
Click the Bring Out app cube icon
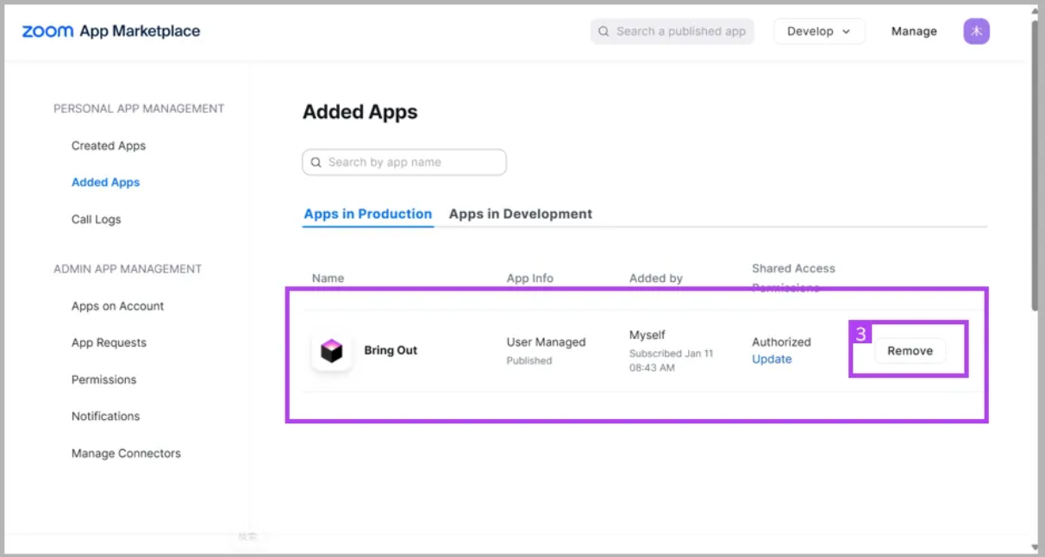point(332,351)
